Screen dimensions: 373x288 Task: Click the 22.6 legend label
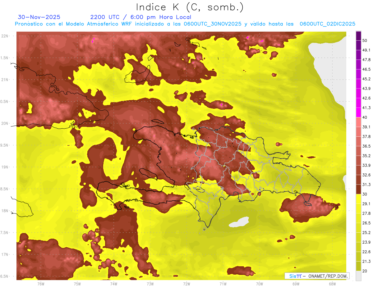tap(366, 252)
